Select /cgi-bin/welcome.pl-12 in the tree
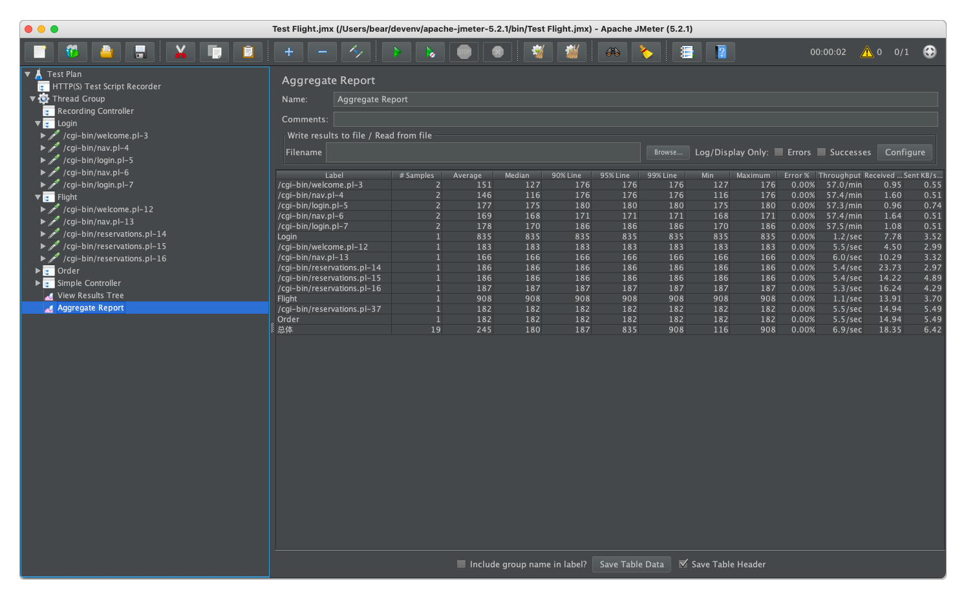 tap(109, 210)
